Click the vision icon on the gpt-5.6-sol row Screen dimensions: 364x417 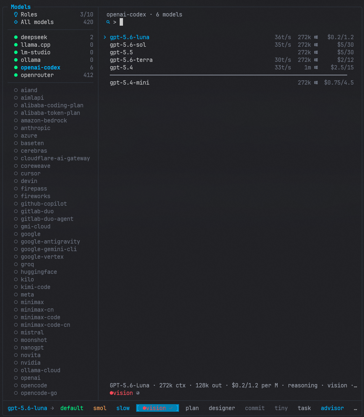[316, 45]
